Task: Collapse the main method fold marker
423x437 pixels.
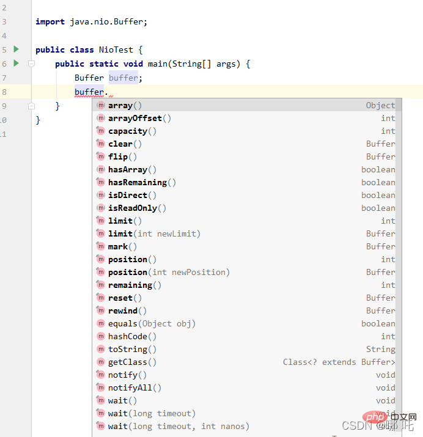Action: pyautogui.click(x=32, y=64)
